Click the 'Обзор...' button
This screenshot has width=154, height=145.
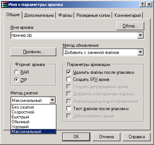click(x=130, y=26)
